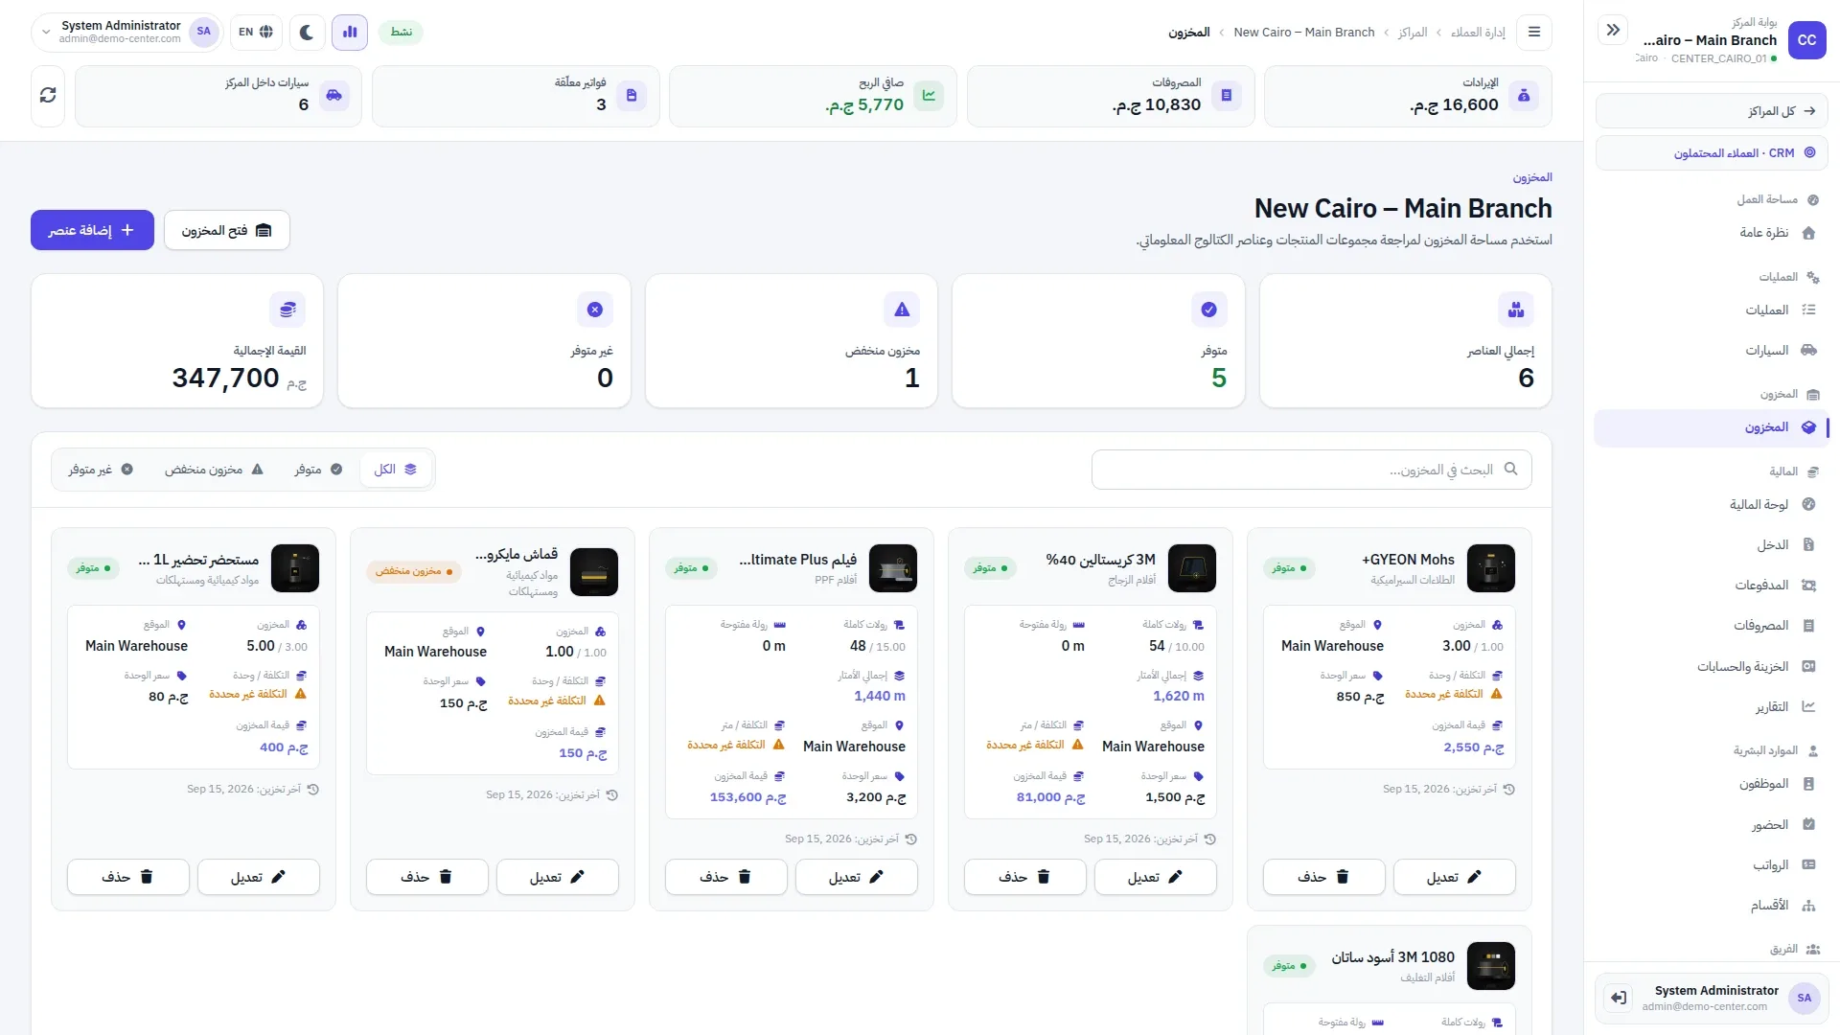The height and width of the screenshot is (1035, 1840).
Task: Delete the GYEON Mohs+ item
Action: (x=1323, y=877)
